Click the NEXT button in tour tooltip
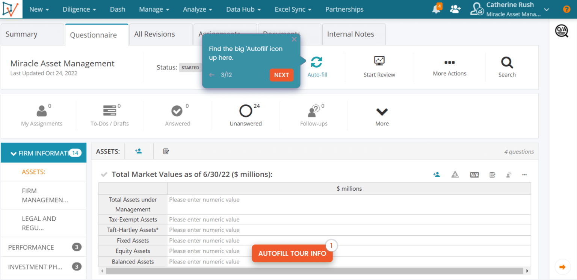 (x=281, y=75)
